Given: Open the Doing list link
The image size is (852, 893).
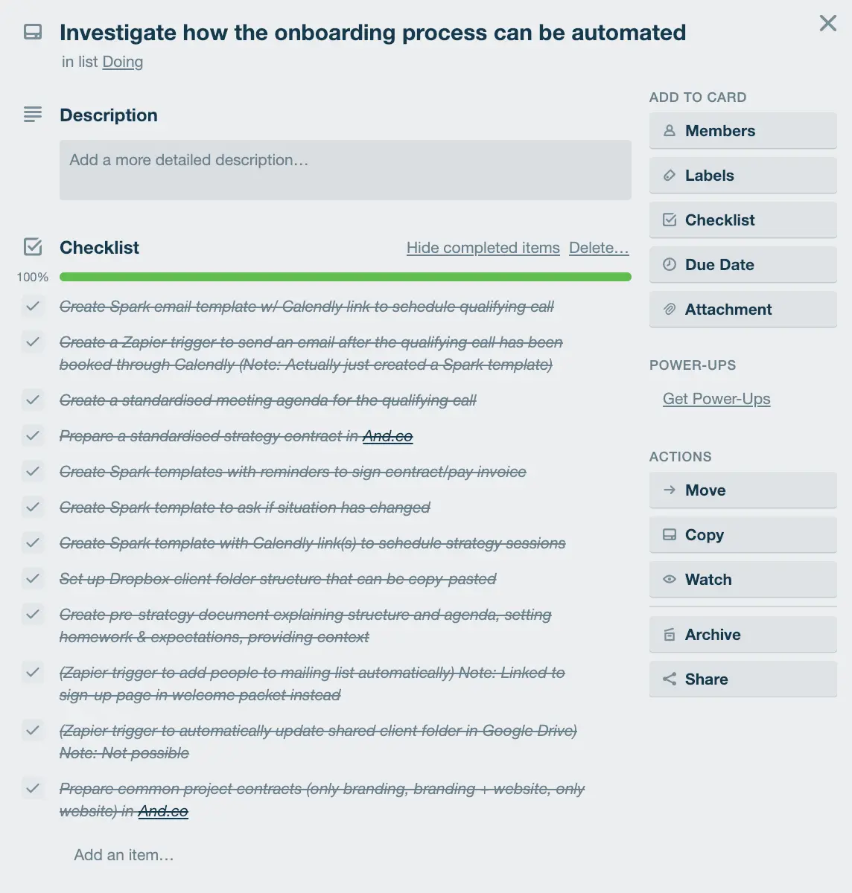Looking at the screenshot, I should (122, 62).
